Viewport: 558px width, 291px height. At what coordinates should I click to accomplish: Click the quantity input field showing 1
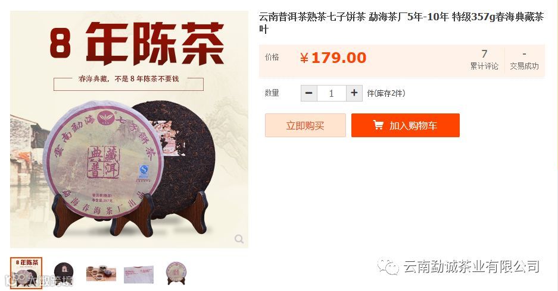(331, 93)
